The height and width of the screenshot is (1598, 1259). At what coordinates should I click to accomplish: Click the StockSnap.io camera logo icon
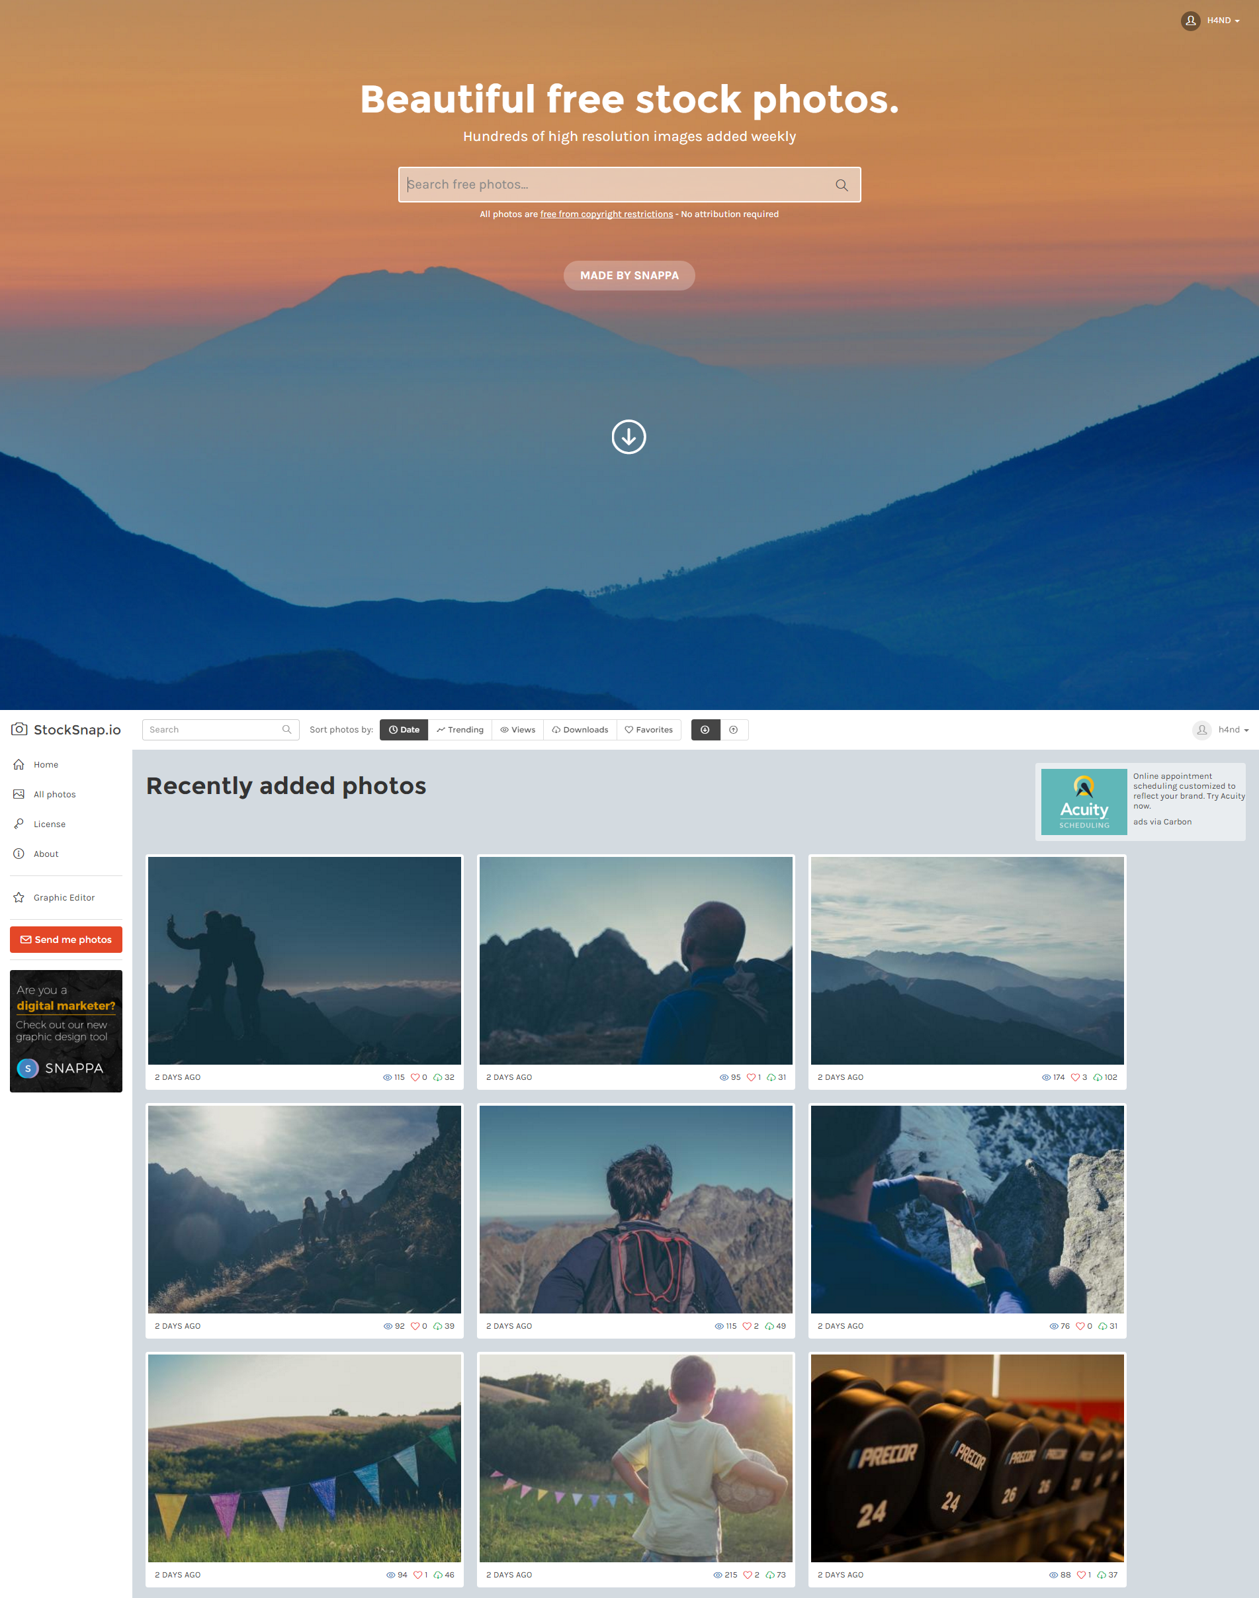pos(19,729)
